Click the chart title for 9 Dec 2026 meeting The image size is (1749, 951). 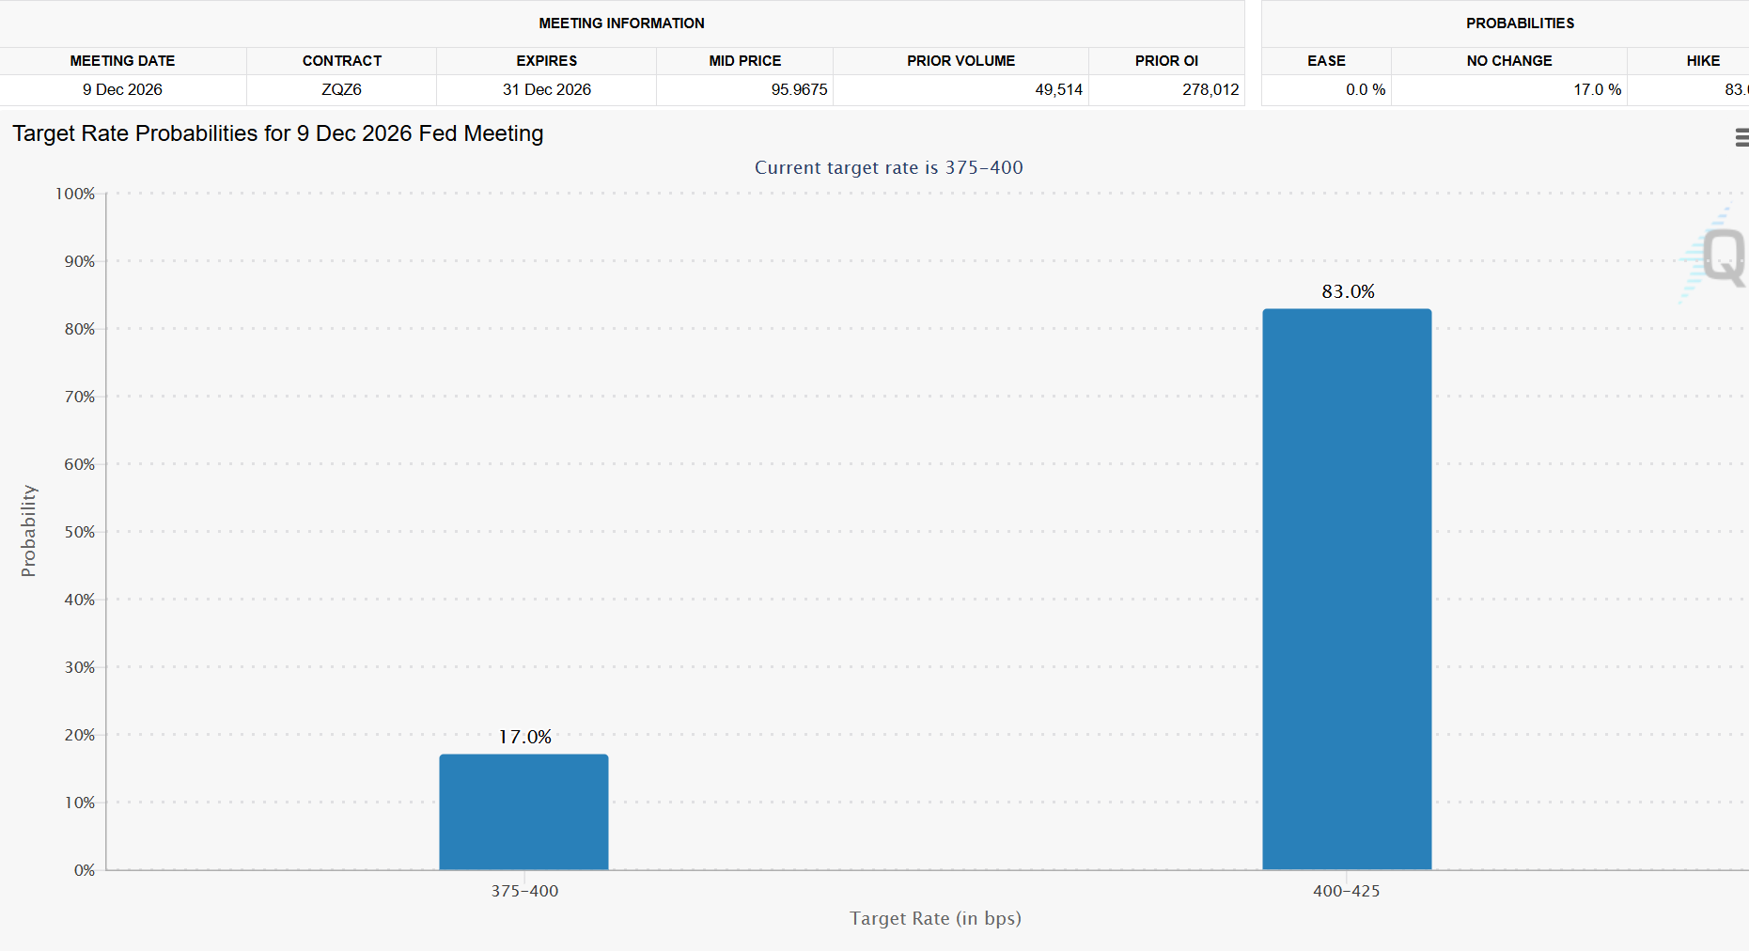click(278, 133)
